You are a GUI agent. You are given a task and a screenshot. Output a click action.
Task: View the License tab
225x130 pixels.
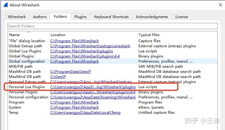[181, 17]
